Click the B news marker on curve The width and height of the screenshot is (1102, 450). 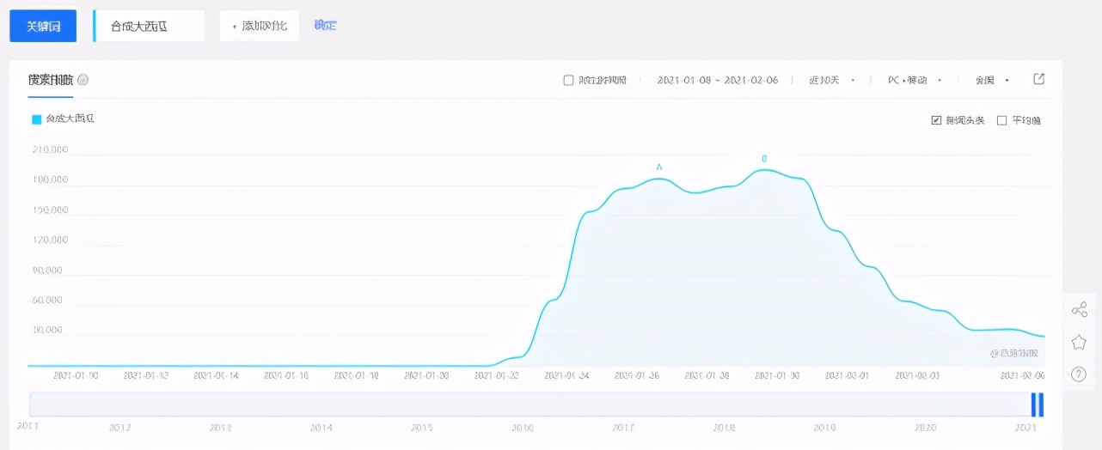click(x=764, y=158)
